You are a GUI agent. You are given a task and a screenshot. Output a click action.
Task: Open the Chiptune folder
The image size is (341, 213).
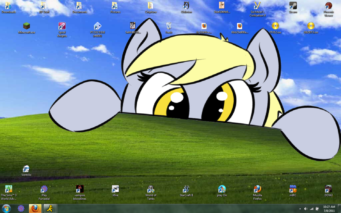(x=151, y=6)
